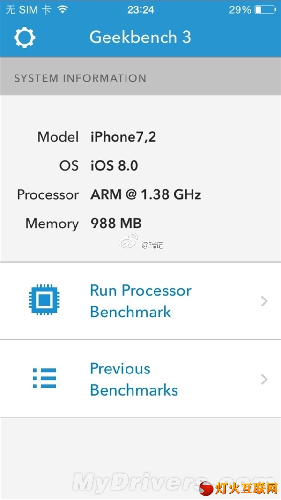Viewport: 281px width, 500px height.
Task: Tap the battery icon in status bar
Action: tap(266, 9)
